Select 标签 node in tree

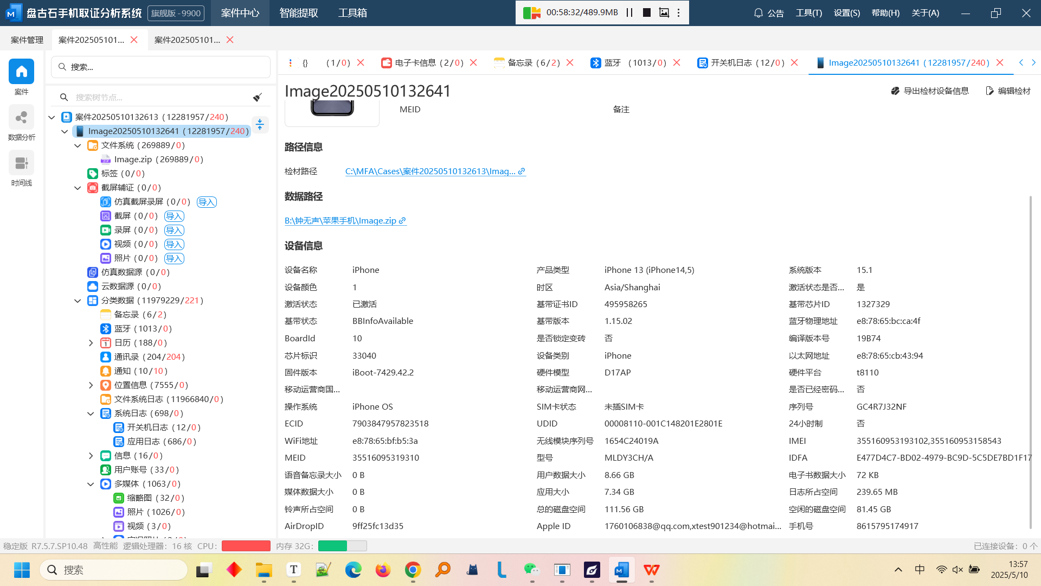point(116,174)
